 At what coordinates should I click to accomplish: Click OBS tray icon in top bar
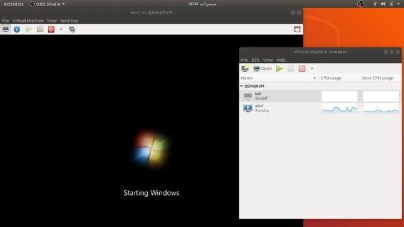pos(360,4)
